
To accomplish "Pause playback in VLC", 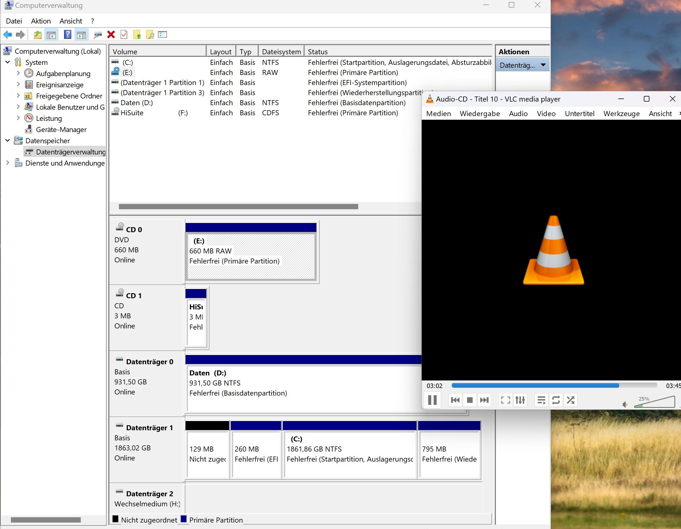I will point(432,400).
